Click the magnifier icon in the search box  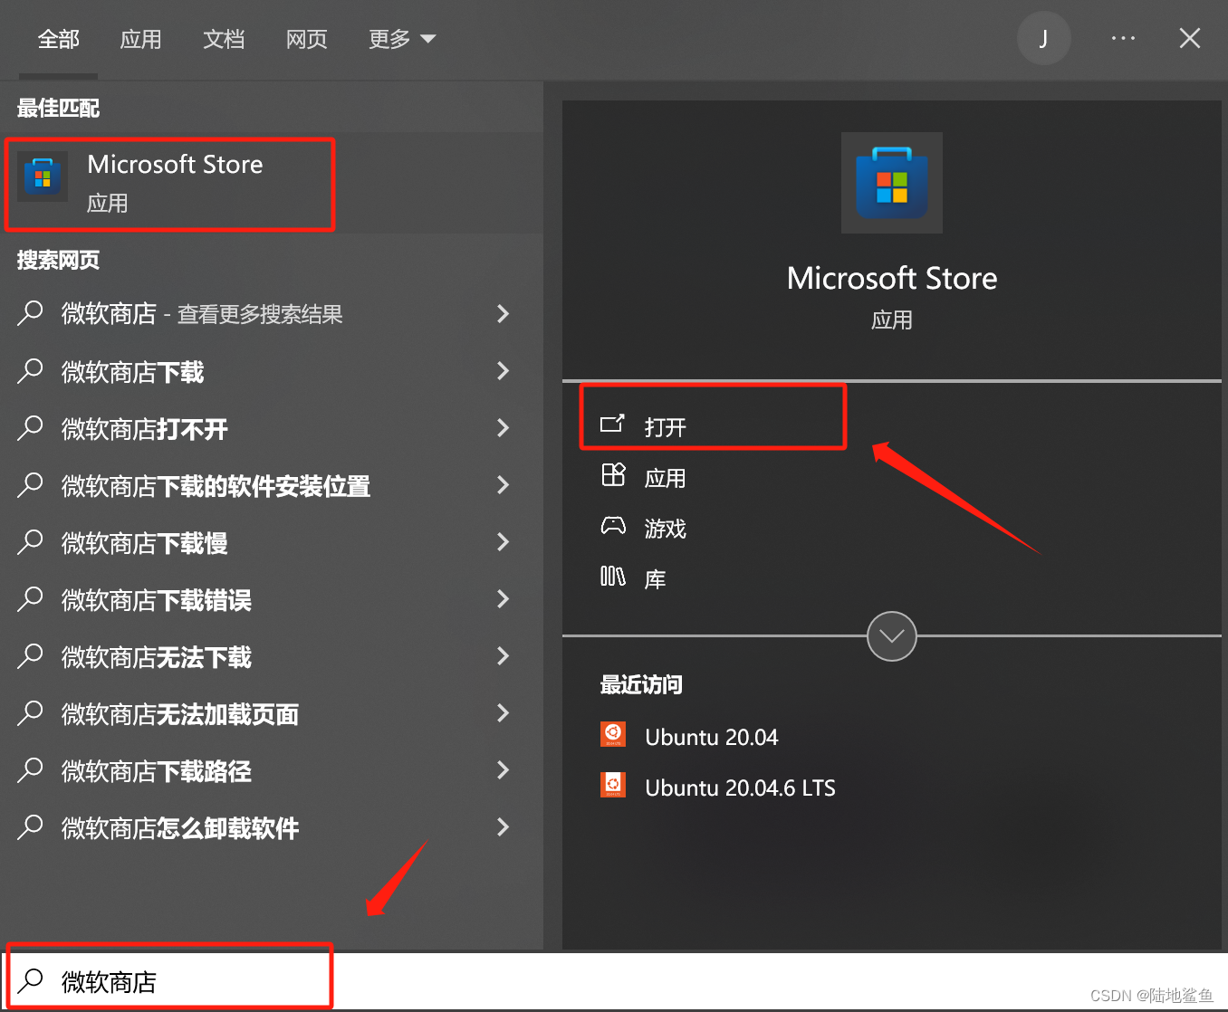(x=31, y=979)
